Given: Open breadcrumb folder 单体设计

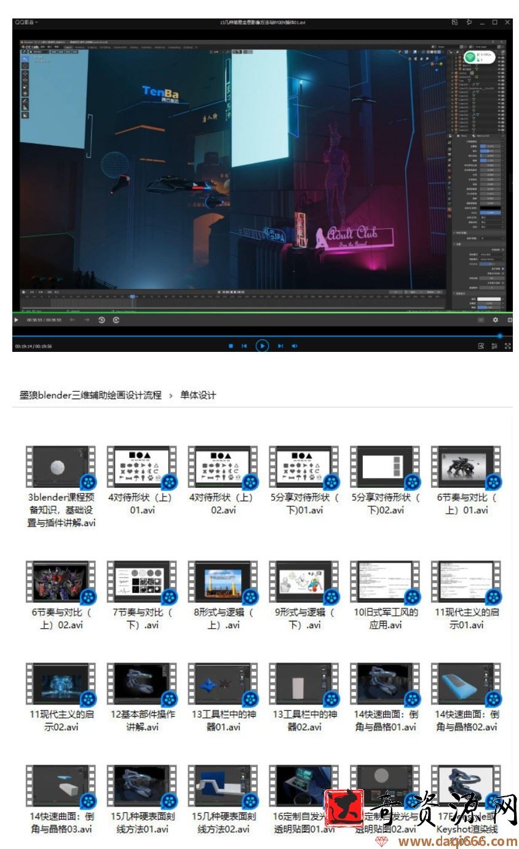Looking at the screenshot, I should (x=198, y=395).
